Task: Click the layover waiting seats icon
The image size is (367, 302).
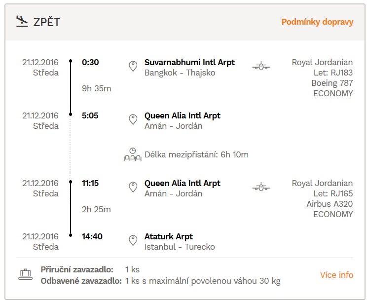Action: coord(133,154)
